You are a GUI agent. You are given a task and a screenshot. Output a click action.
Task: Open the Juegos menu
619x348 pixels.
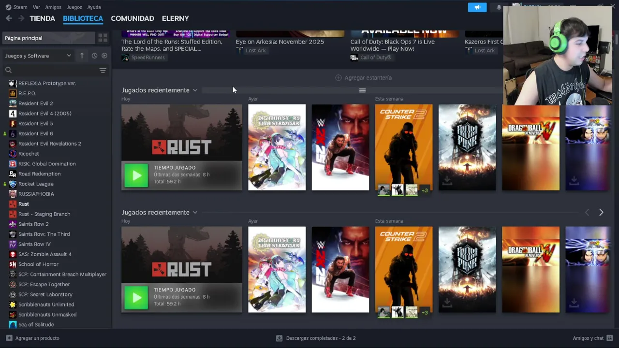[x=74, y=7]
